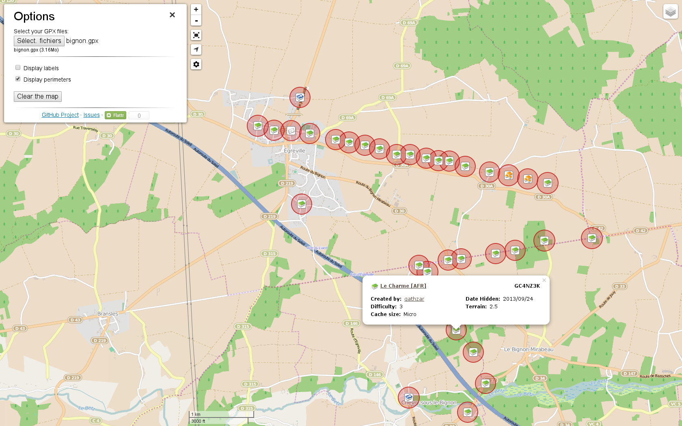Open the map layers switcher

[670, 12]
